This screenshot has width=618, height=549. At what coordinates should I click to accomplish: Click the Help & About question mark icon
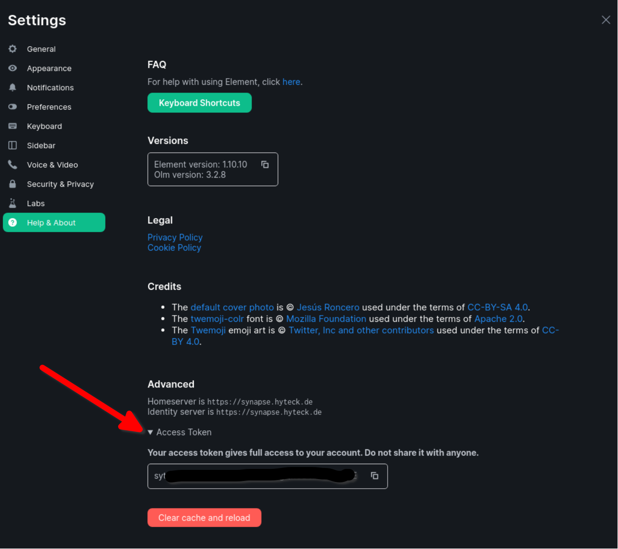(13, 222)
